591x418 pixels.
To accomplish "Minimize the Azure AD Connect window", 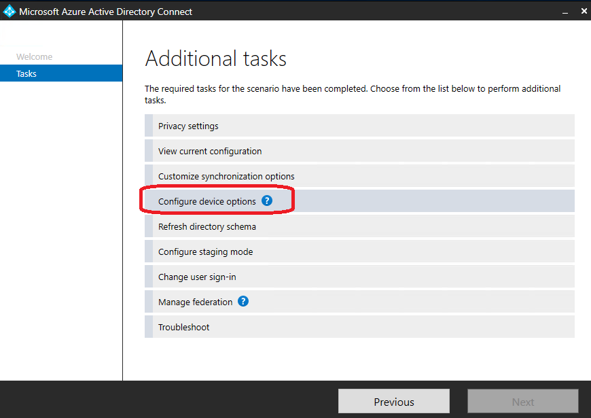I will [565, 11].
